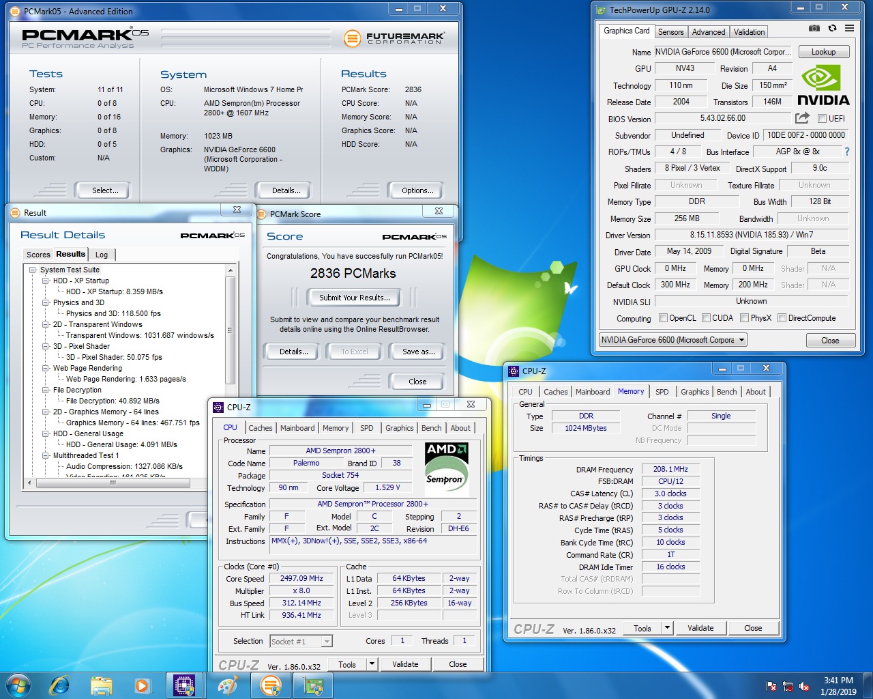Open the Validation tab in GPU-Z
This screenshot has height=699, width=873.
749,32
